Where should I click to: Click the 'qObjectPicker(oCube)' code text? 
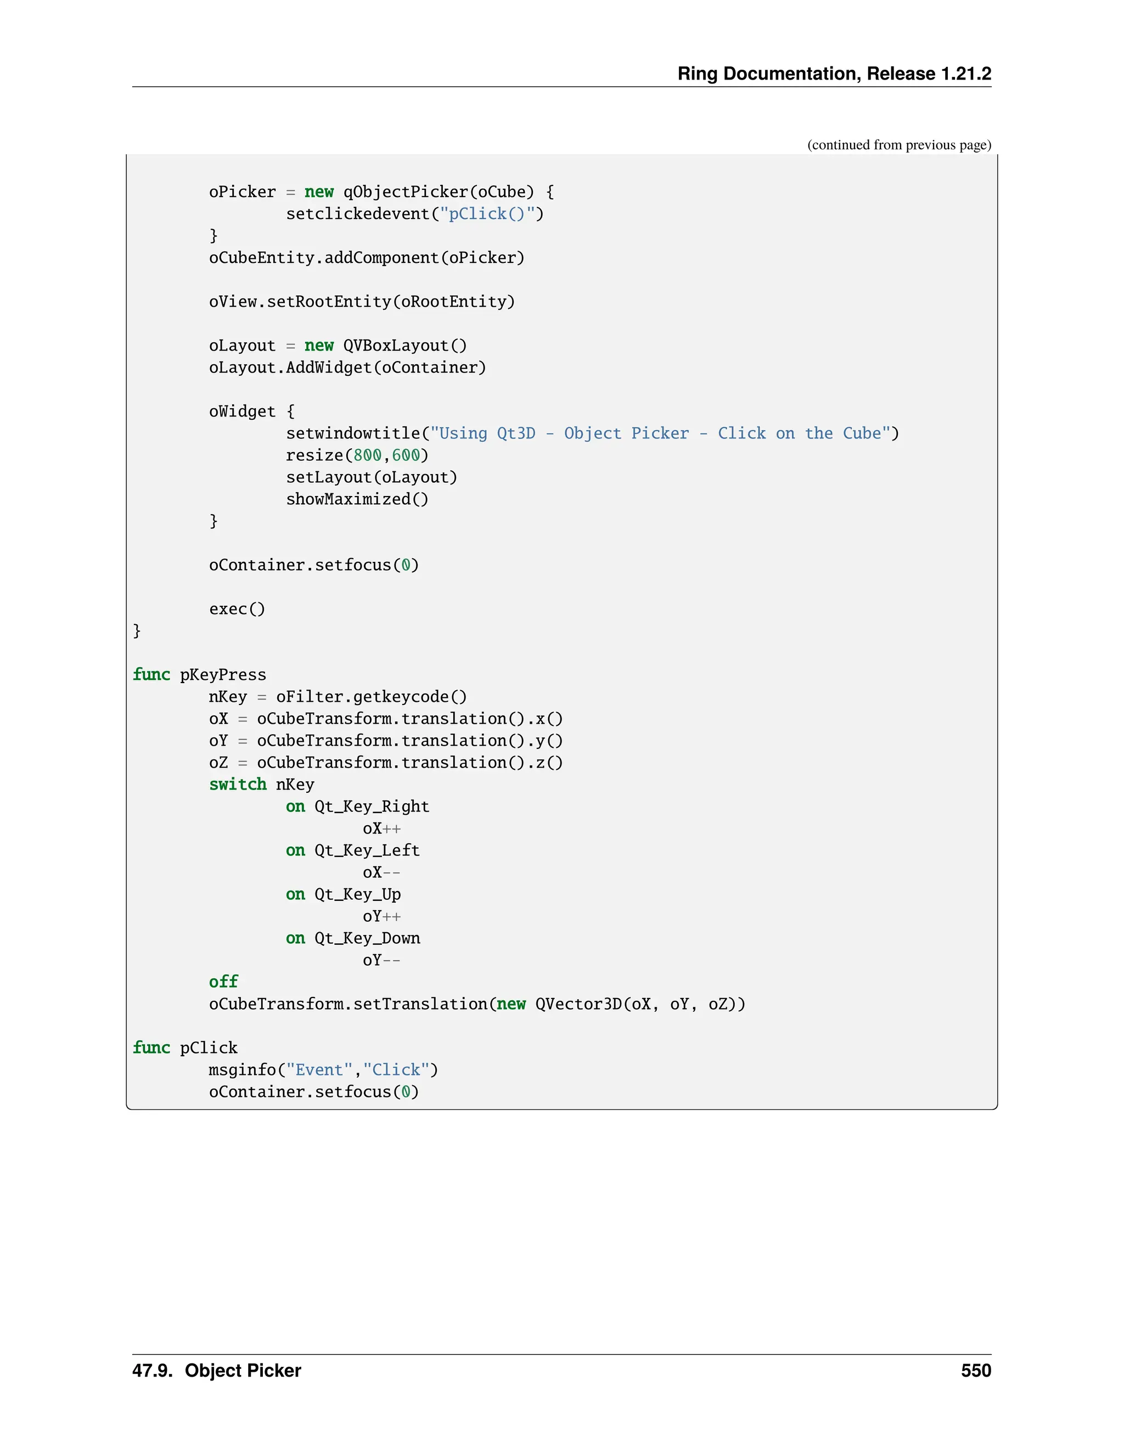[438, 191]
